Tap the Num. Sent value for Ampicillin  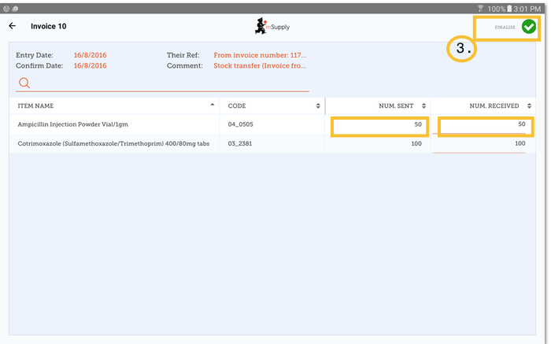tap(379, 125)
